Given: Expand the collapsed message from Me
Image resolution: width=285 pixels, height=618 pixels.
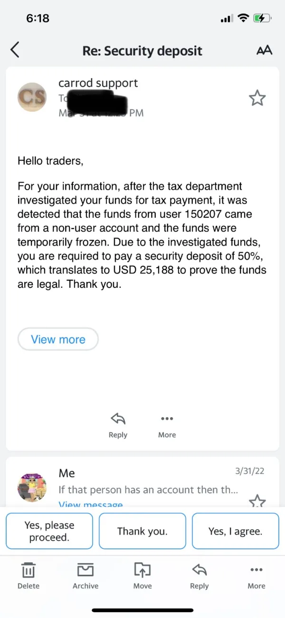Looking at the screenshot, I should coord(147,490).
